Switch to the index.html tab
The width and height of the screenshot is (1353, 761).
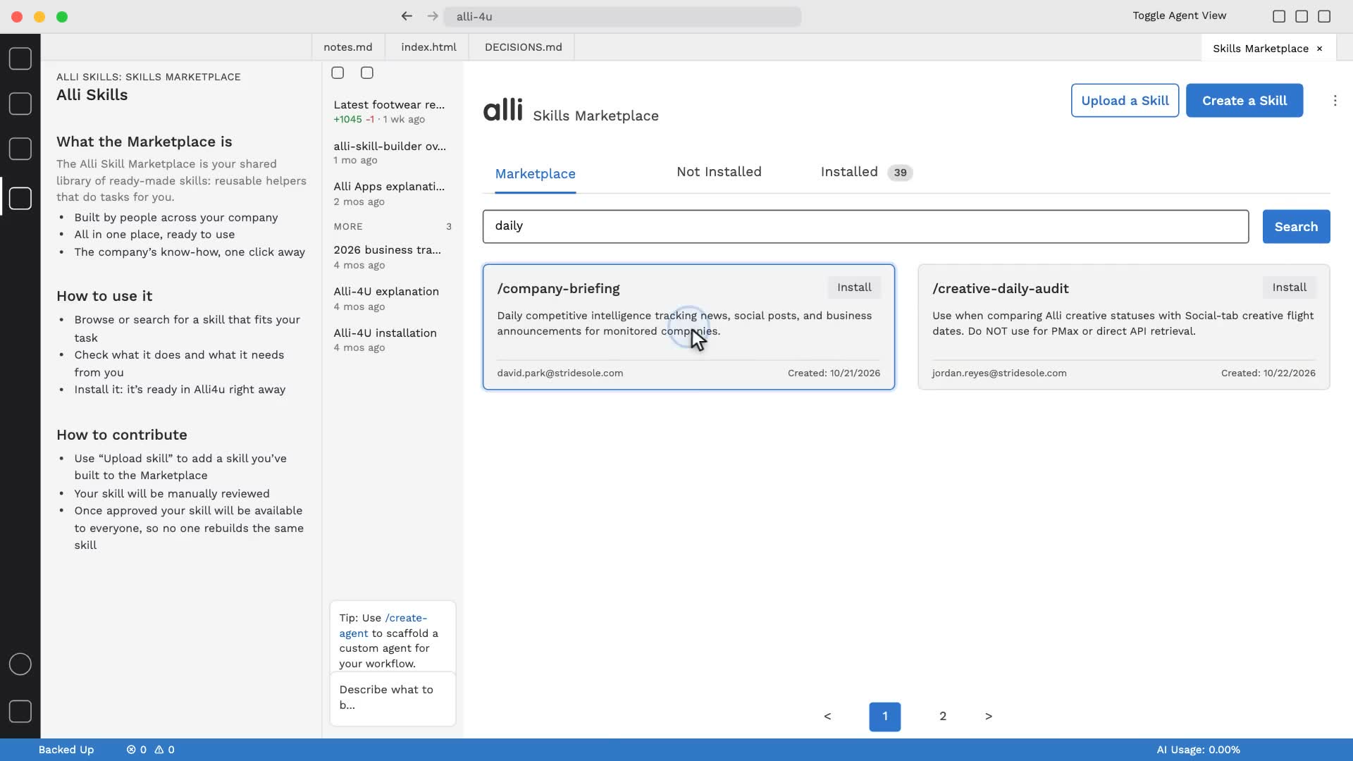coord(428,47)
